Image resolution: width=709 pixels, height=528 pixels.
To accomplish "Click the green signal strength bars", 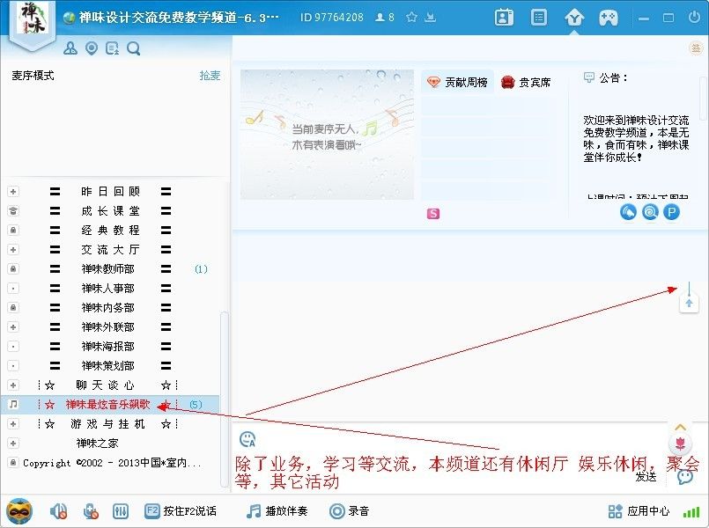I will click(691, 512).
